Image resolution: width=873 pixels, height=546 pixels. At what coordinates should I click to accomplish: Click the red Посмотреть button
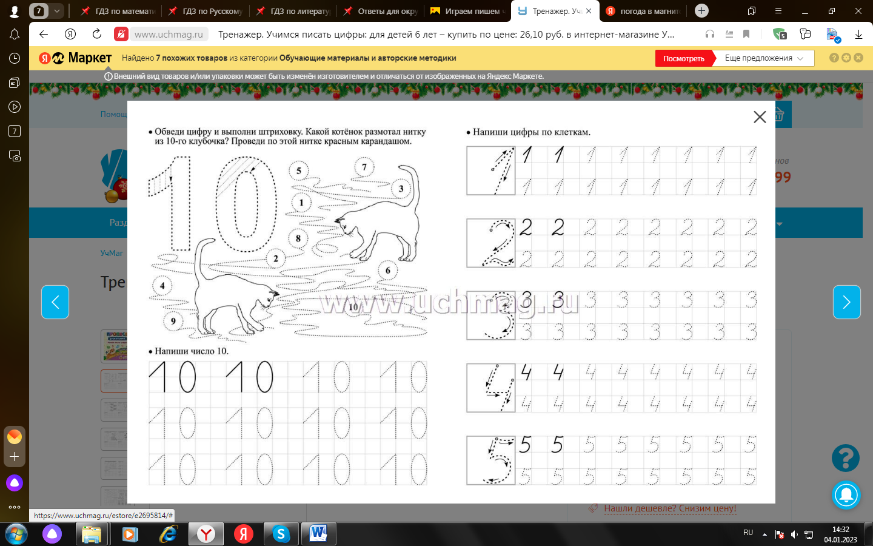coord(684,58)
